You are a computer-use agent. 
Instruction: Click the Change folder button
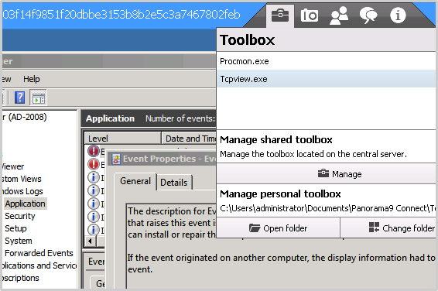[x=388, y=228]
